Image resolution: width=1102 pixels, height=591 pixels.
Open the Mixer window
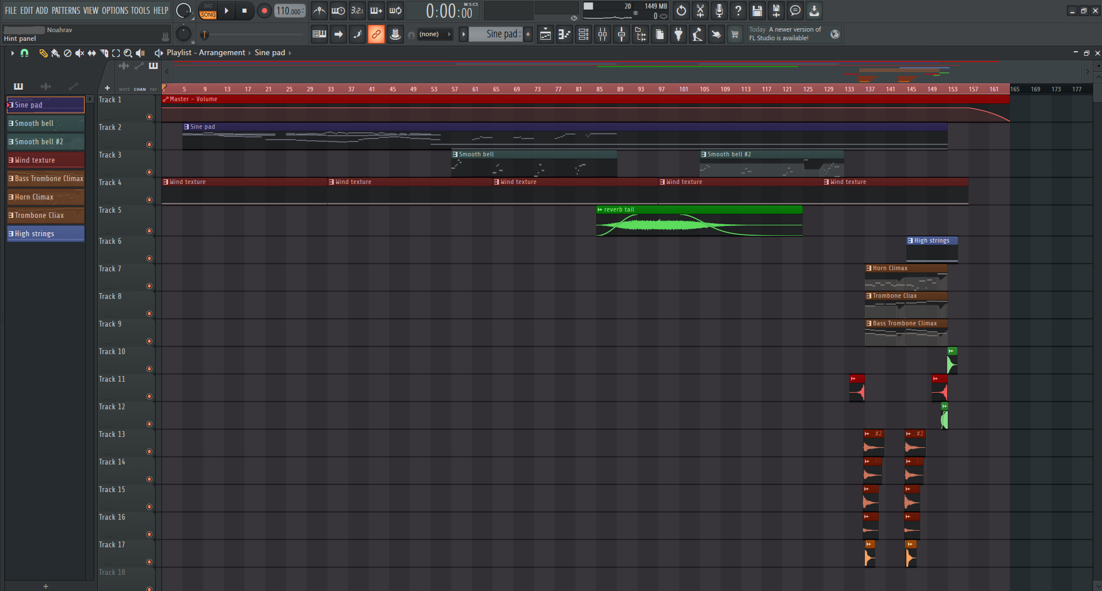(x=602, y=34)
